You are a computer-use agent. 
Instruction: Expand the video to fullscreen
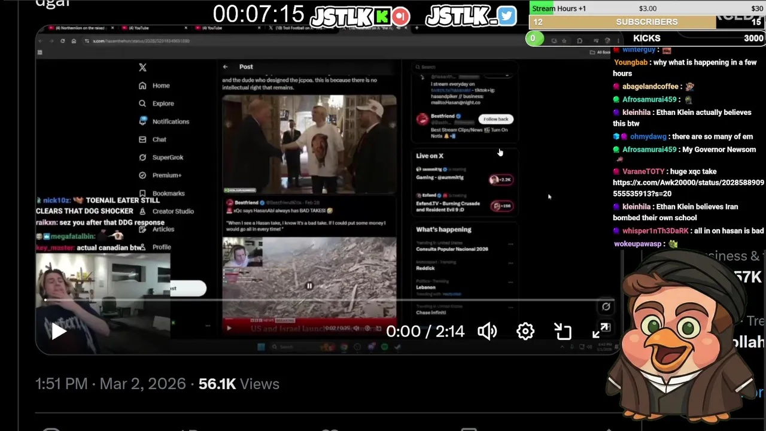pyautogui.click(x=600, y=331)
